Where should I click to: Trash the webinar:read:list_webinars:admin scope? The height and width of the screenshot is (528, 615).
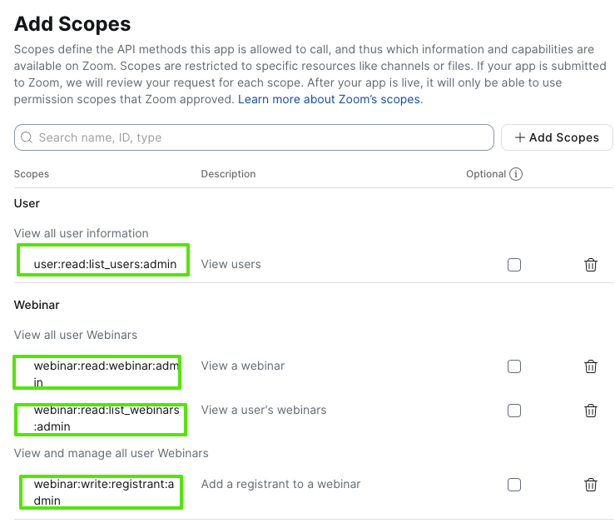coord(591,410)
